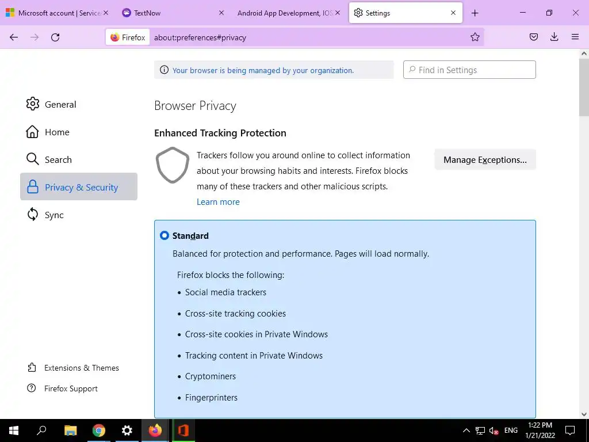Click the Enhanced Tracking Protection shield icon
The width and height of the screenshot is (589, 442).
[173, 165]
